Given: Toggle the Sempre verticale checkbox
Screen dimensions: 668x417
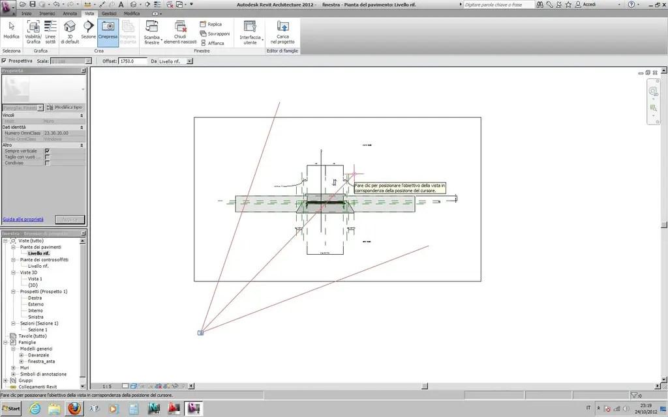Looking at the screenshot, I should pos(47,151).
